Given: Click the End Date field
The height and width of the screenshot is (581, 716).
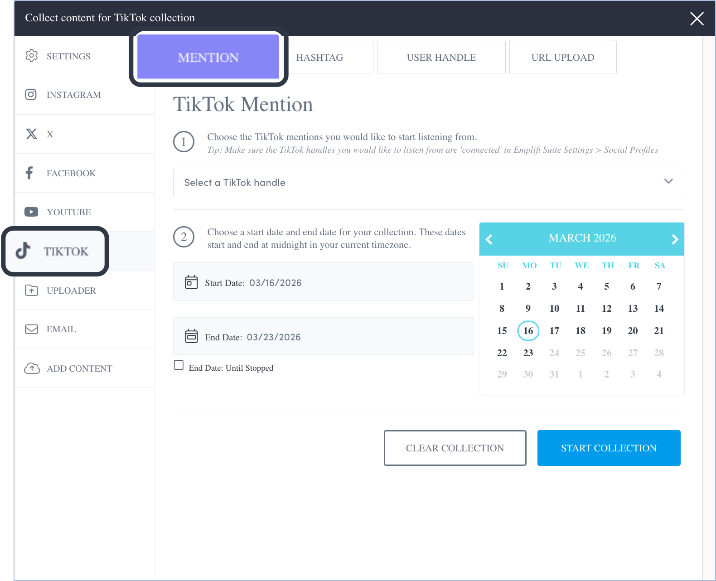Looking at the screenshot, I should (x=323, y=336).
